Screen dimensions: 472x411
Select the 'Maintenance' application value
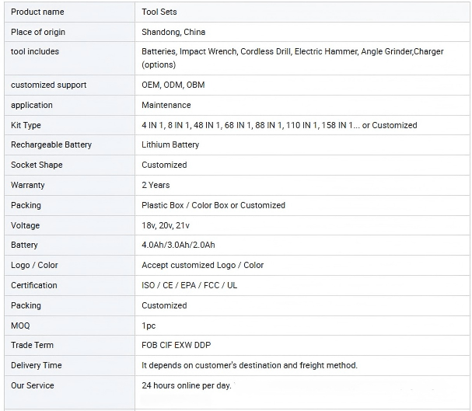[166, 105]
